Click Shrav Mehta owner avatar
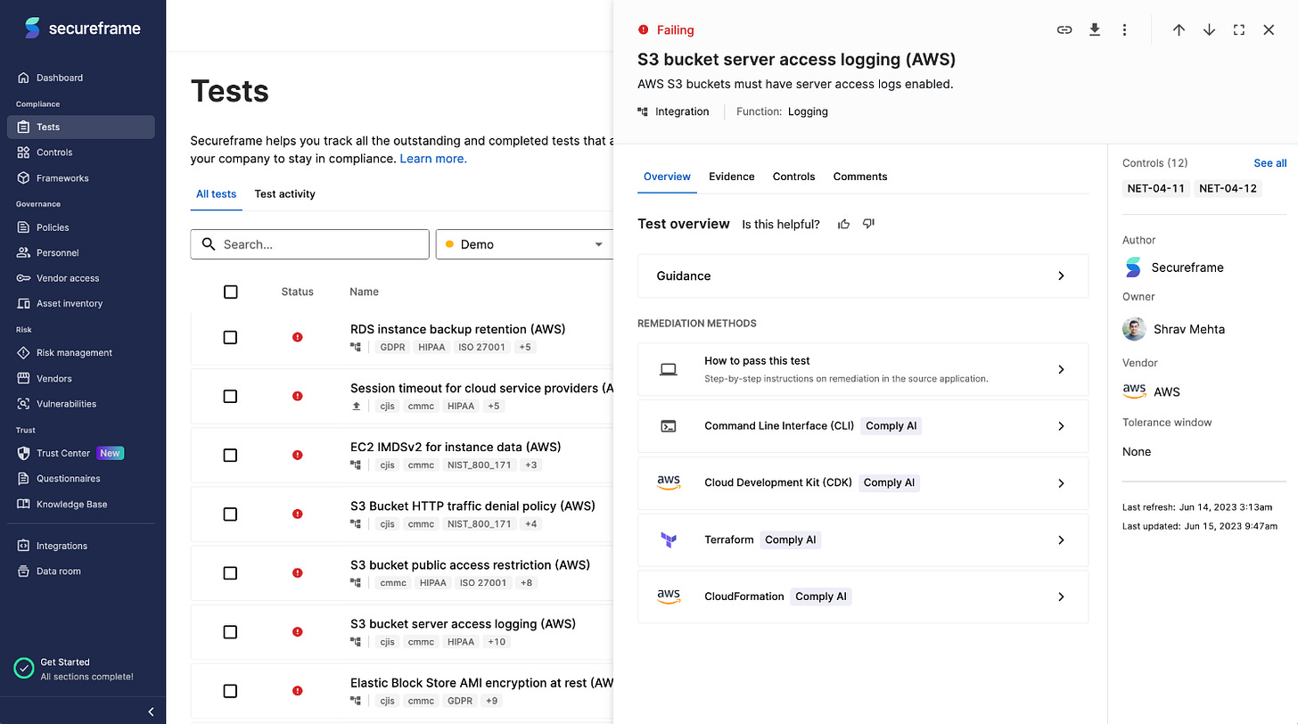 [1134, 329]
